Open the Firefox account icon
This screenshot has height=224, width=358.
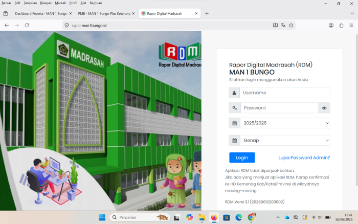[331, 26]
